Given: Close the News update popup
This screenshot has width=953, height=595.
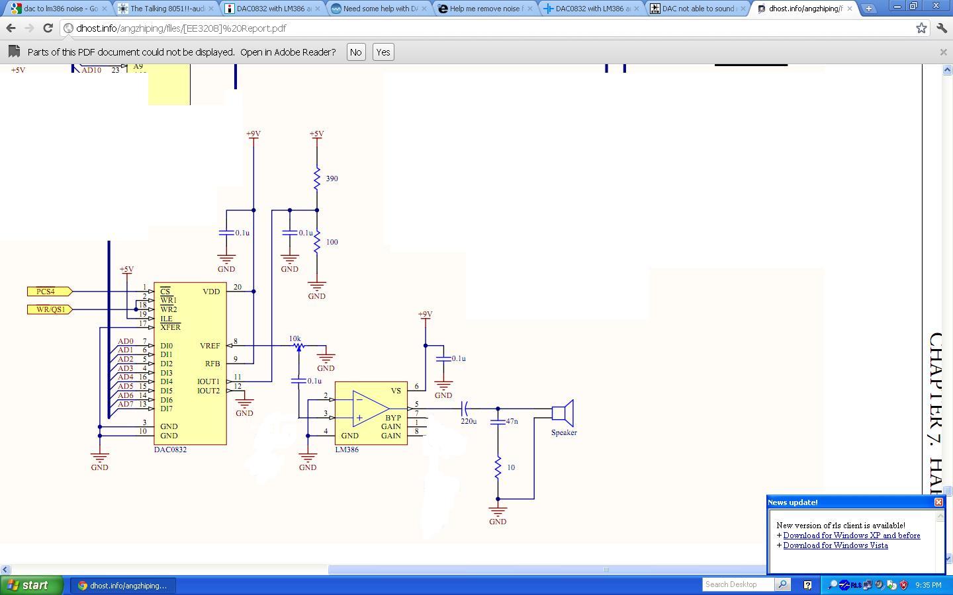Looking at the screenshot, I should [x=938, y=502].
